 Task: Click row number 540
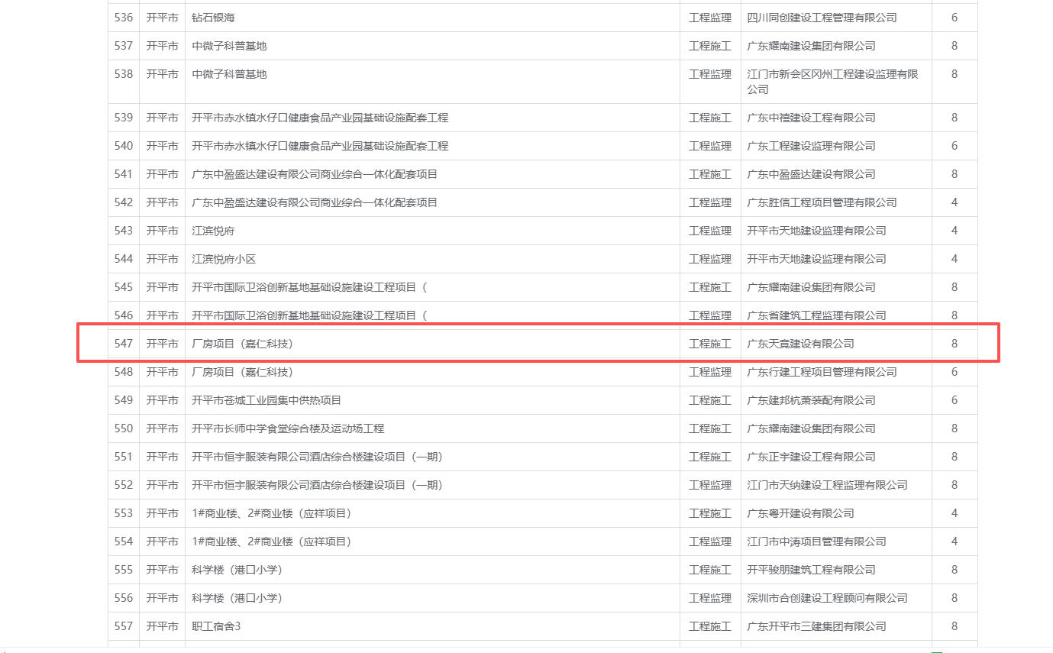click(x=124, y=146)
